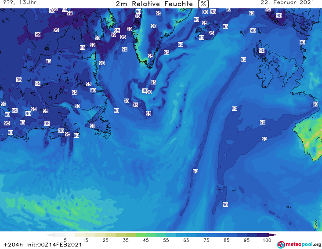Click the '100' tick on the color scale
The image size is (322, 249).
(267, 240)
